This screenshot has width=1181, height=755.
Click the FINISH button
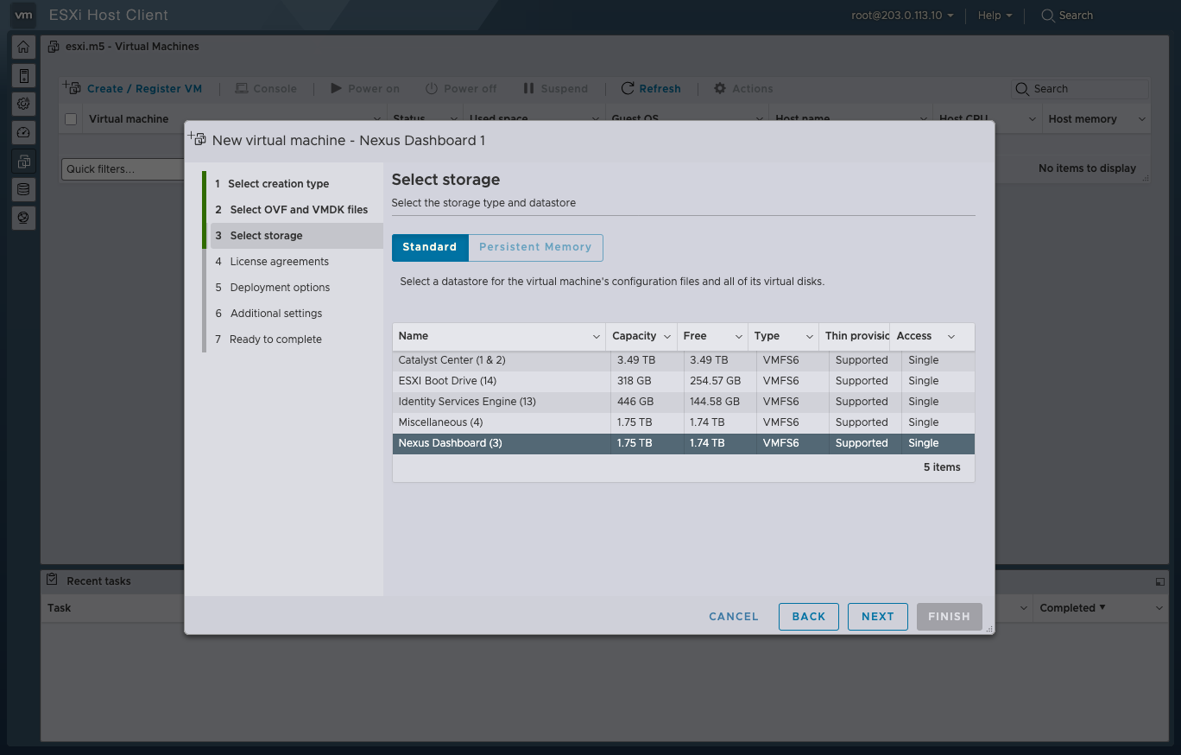950,617
